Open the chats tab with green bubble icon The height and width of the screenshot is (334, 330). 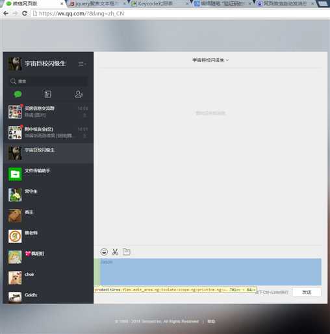point(18,94)
